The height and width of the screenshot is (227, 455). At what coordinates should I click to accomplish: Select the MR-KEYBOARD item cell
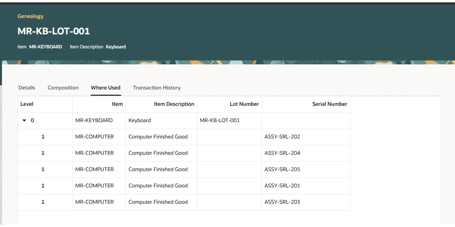click(x=94, y=120)
